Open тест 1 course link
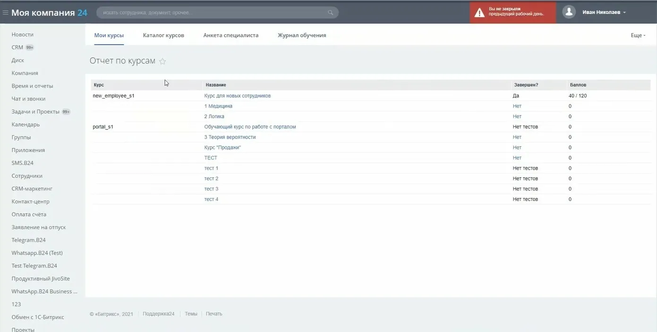657x332 pixels. 211,168
